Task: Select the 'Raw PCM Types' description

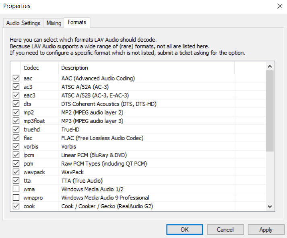Action: pos(104,163)
